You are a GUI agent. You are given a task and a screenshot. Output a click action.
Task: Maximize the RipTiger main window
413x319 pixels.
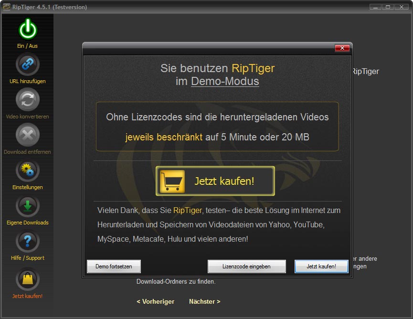pyautogui.click(x=388, y=7)
